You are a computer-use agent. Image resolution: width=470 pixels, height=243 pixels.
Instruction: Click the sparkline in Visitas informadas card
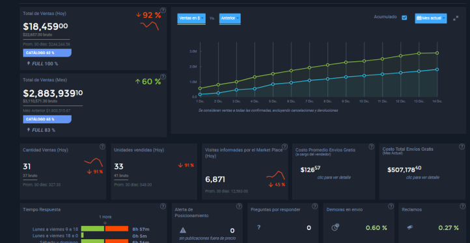pyautogui.click(x=275, y=175)
